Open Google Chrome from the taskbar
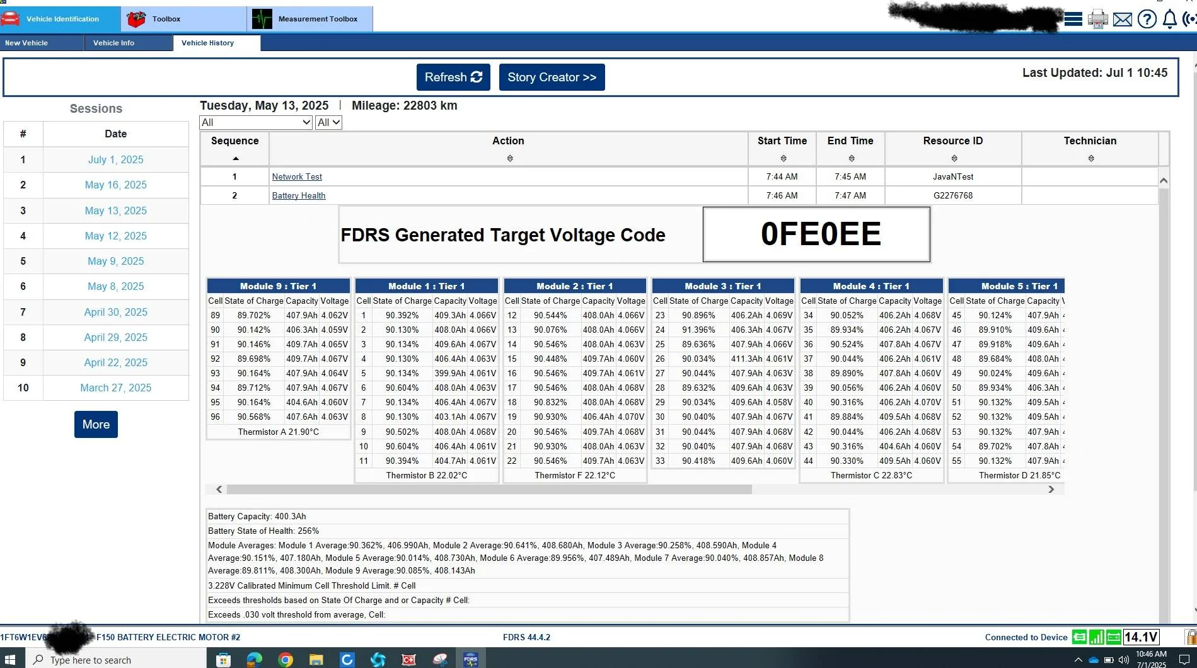Image resolution: width=1197 pixels, height=668 pixels. pos(286,660)
